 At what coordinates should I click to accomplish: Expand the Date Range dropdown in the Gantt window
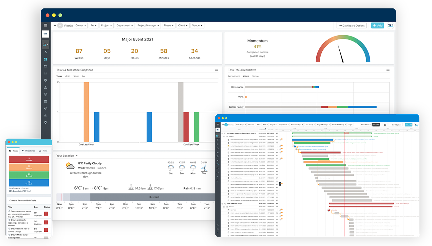241,124
